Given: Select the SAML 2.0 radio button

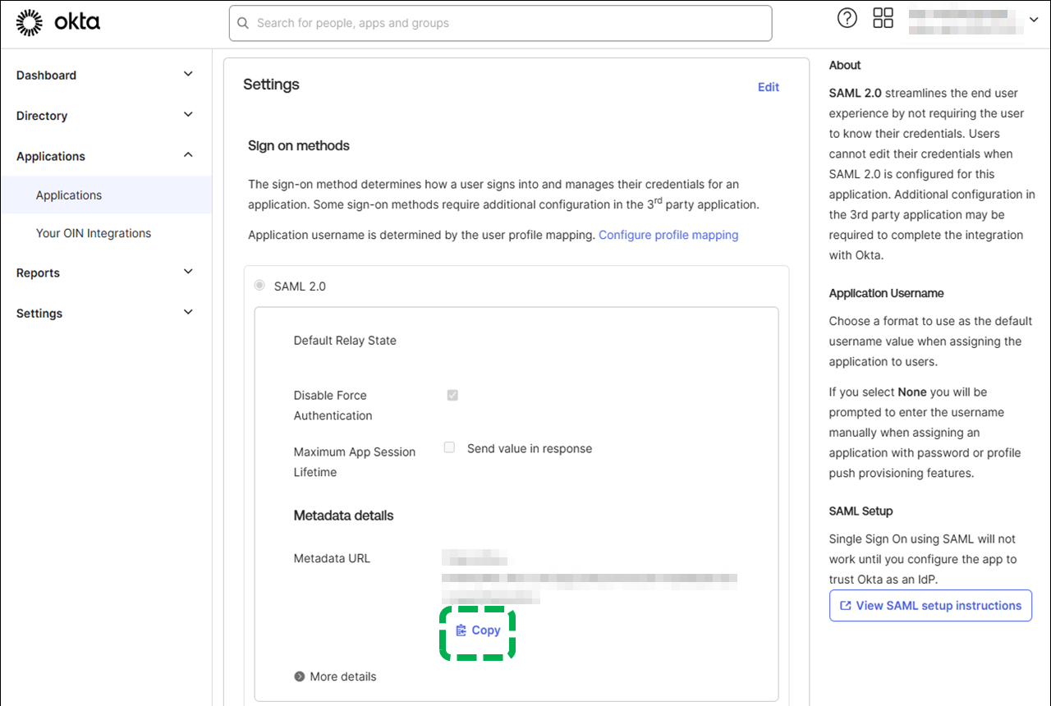Looking at the screenshot, I should (x=259, y=286).
